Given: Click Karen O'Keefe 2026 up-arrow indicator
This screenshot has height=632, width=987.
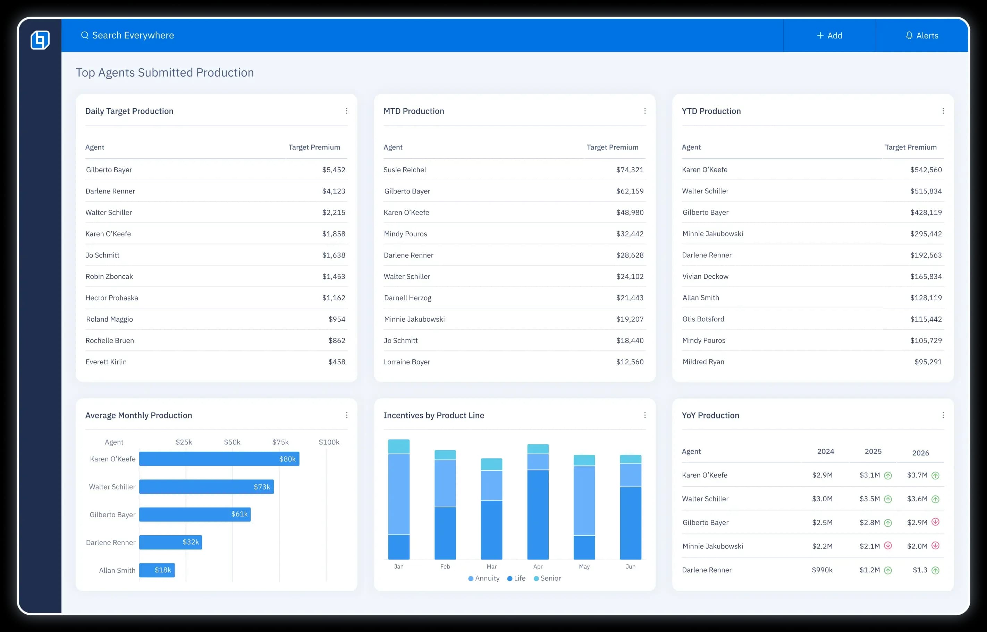Looking at the screenshot, I should click(x=935, y=475).
